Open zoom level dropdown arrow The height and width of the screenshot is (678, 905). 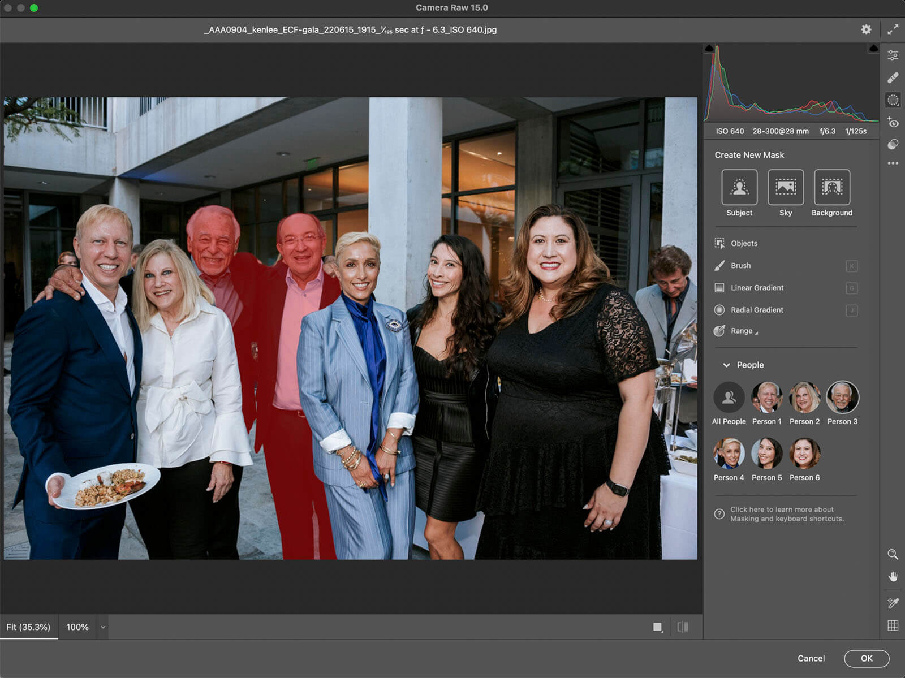[103, 627]
